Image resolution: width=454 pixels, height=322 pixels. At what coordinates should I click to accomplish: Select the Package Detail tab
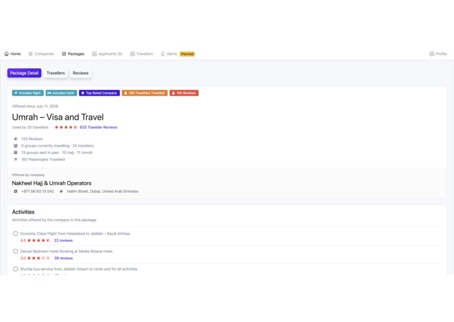click(24, 73)
